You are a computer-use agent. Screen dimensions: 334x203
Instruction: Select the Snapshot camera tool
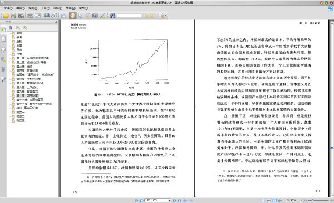pos(95,16)
